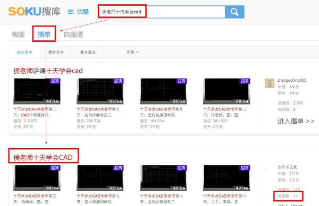Click second playlist video title 第三天
This screenshot has height=206, width=319.
[x=35, y=199]
